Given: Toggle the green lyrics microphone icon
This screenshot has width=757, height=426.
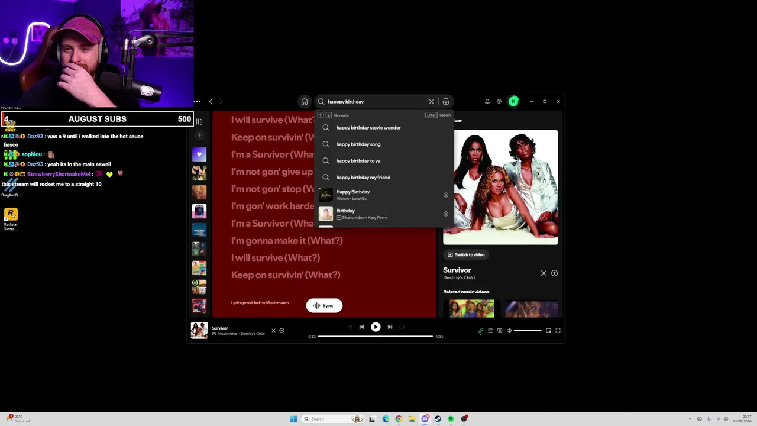Looking at the screenshot, I should (x=481, y=331).
